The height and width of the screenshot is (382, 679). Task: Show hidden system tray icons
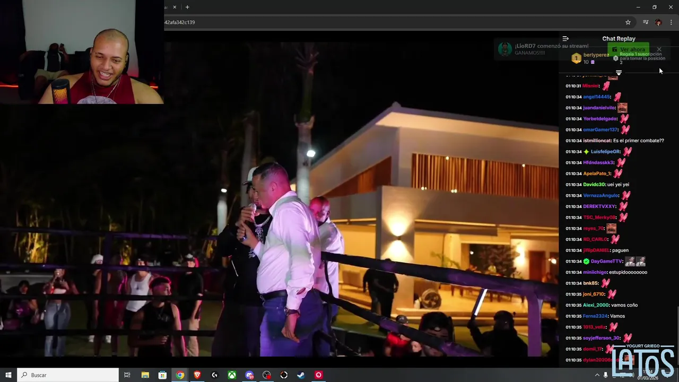(x=597, y=375)
